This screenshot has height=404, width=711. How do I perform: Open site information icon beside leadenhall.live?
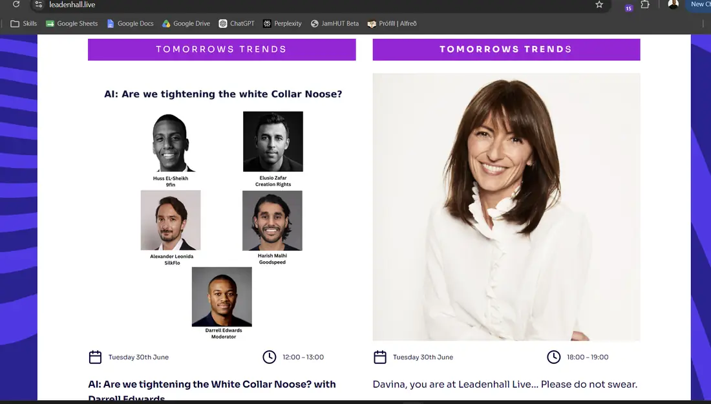[x=39, y=5]
